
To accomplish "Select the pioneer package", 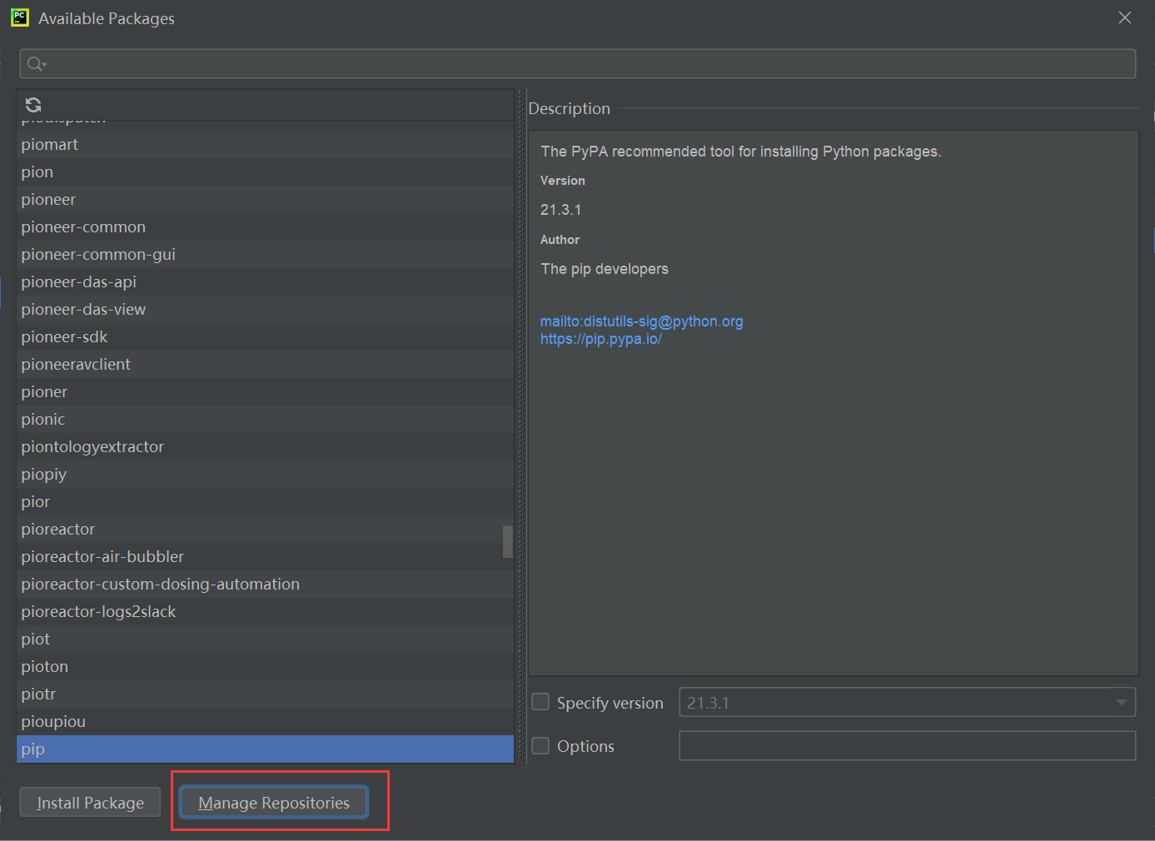I will [48, 199].
